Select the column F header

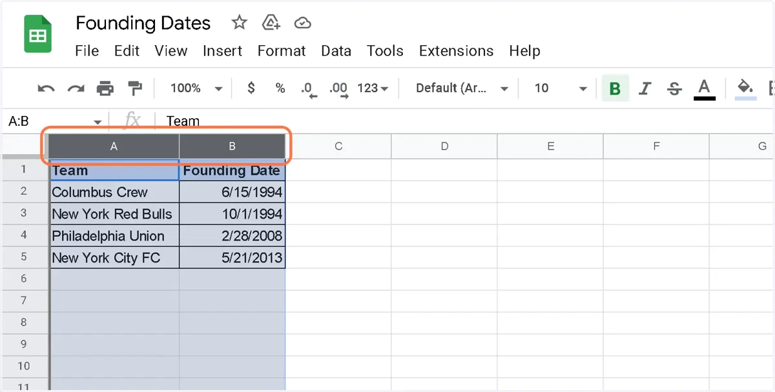click(656, 146)
